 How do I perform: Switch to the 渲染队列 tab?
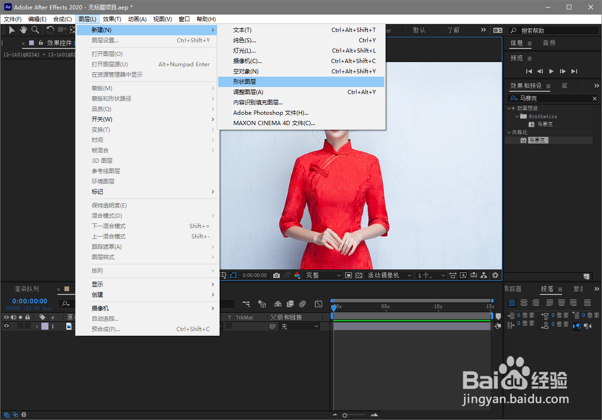(x=27, y=289)
